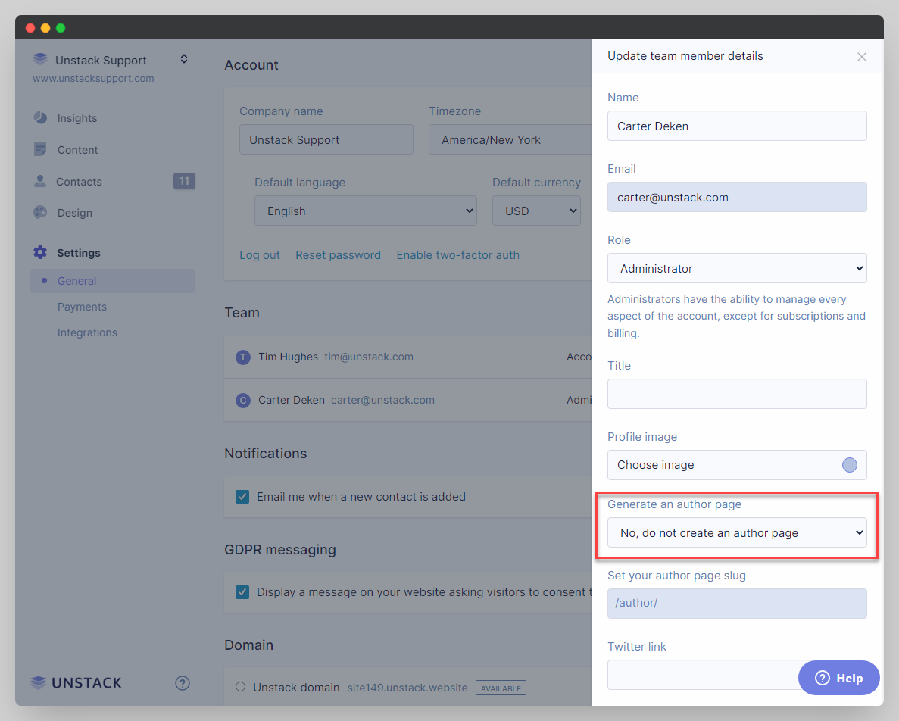Click the Settings gear icon

pyautogui.click(x=40, y=253)
